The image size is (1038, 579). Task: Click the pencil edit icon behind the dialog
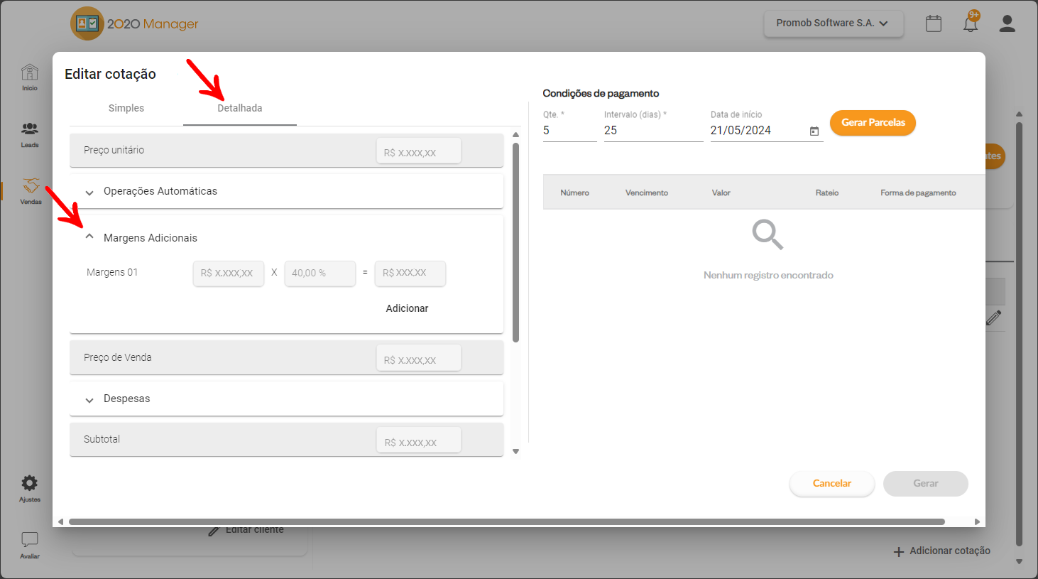coord(994,318)
